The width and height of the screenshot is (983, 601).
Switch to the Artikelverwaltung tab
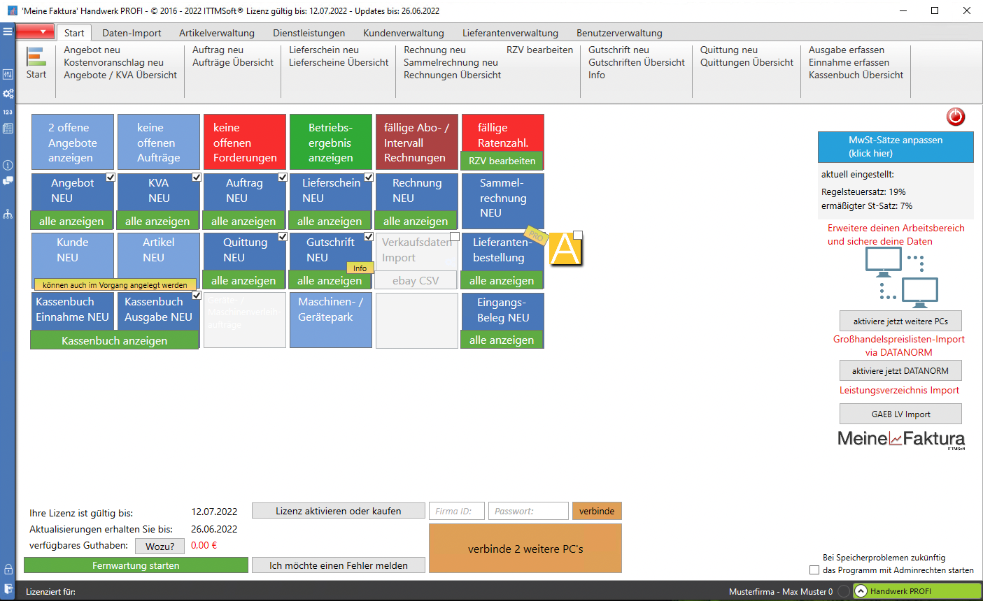click(217, 33)
